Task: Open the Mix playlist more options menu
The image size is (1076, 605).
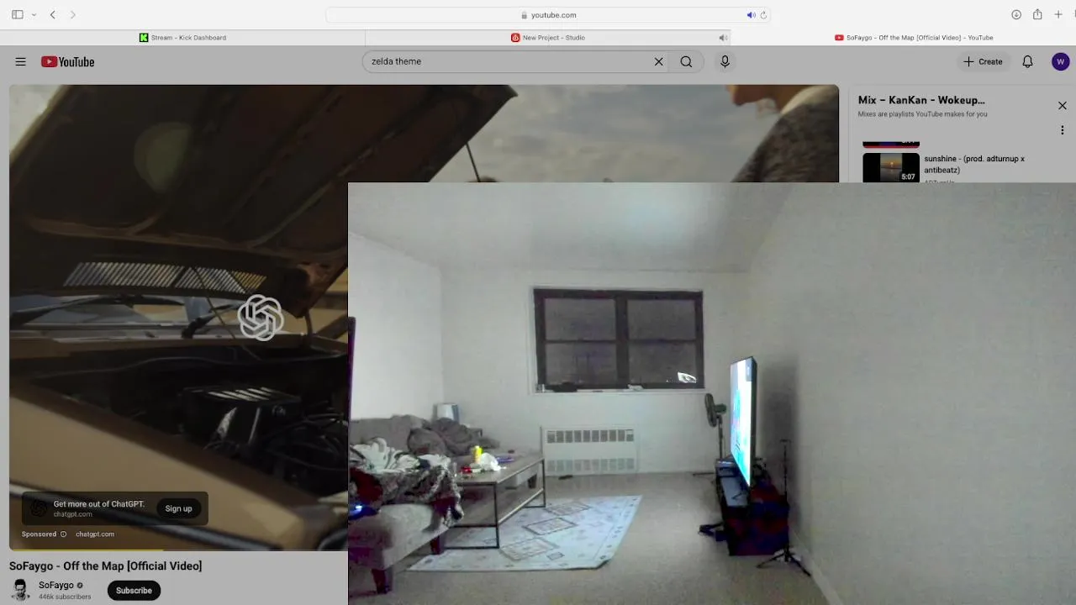Action: tap(1063, 130)
